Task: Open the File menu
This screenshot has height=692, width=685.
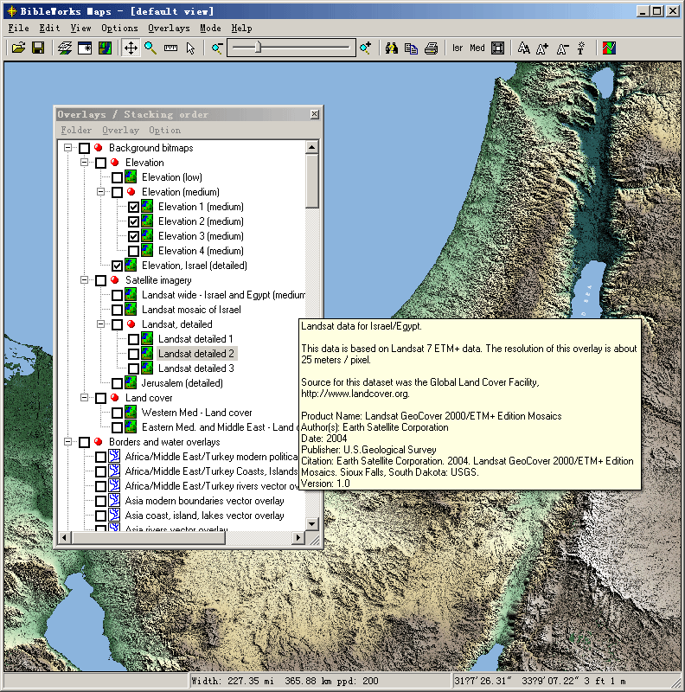Action: (x=18, y=29)
